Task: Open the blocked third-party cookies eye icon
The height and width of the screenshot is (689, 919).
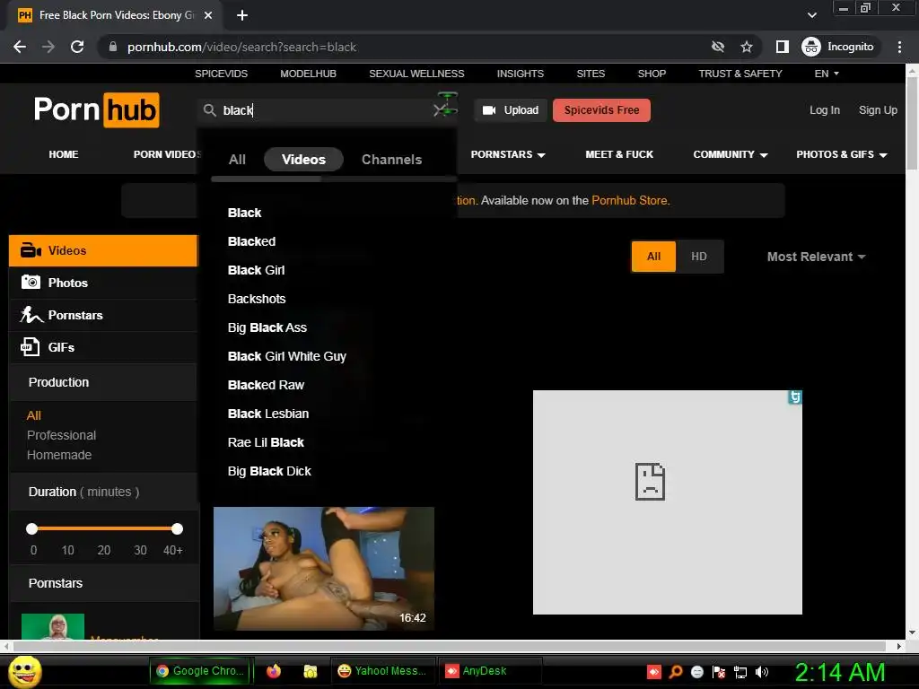Action: 718,47
